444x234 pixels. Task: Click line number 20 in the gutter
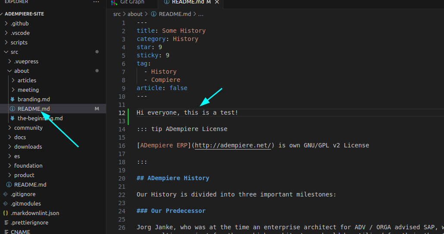point(122,178)
